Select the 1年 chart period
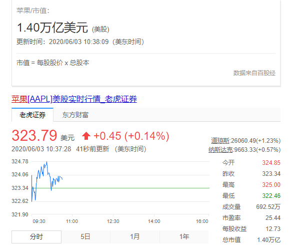The height and width of the screenshot is (247, 294). [x=184, y=236]
